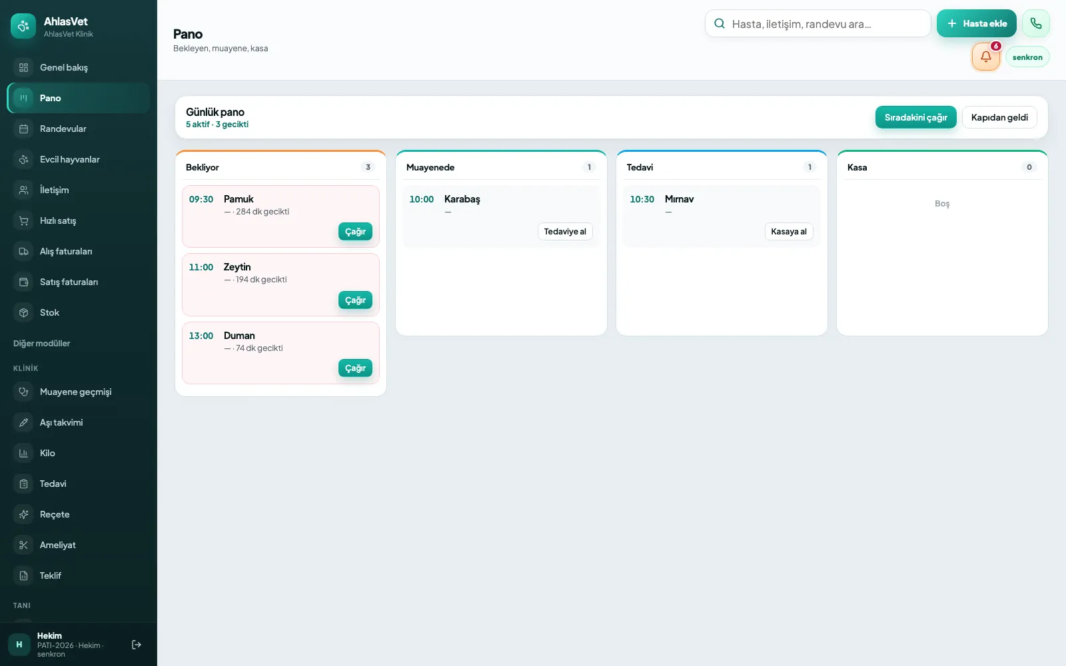This screenshot has width=1066, height=666.
Task: Click the Randevular calendar icon
Action: tap(23, 129)
